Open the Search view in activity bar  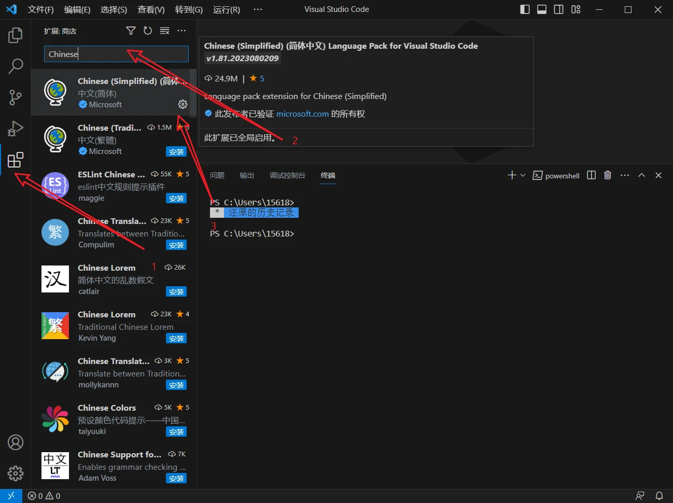pyautogui.click(x=16, y=66)
